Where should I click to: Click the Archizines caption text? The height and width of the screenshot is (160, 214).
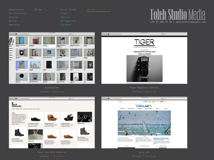52,87
